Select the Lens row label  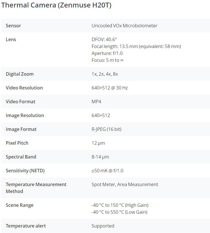pos(11,39)
